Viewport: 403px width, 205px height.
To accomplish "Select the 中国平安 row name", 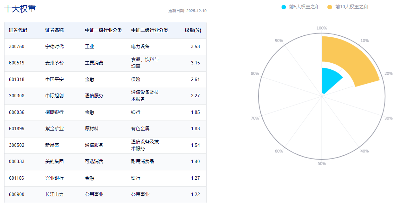I will tap(54, 79).
